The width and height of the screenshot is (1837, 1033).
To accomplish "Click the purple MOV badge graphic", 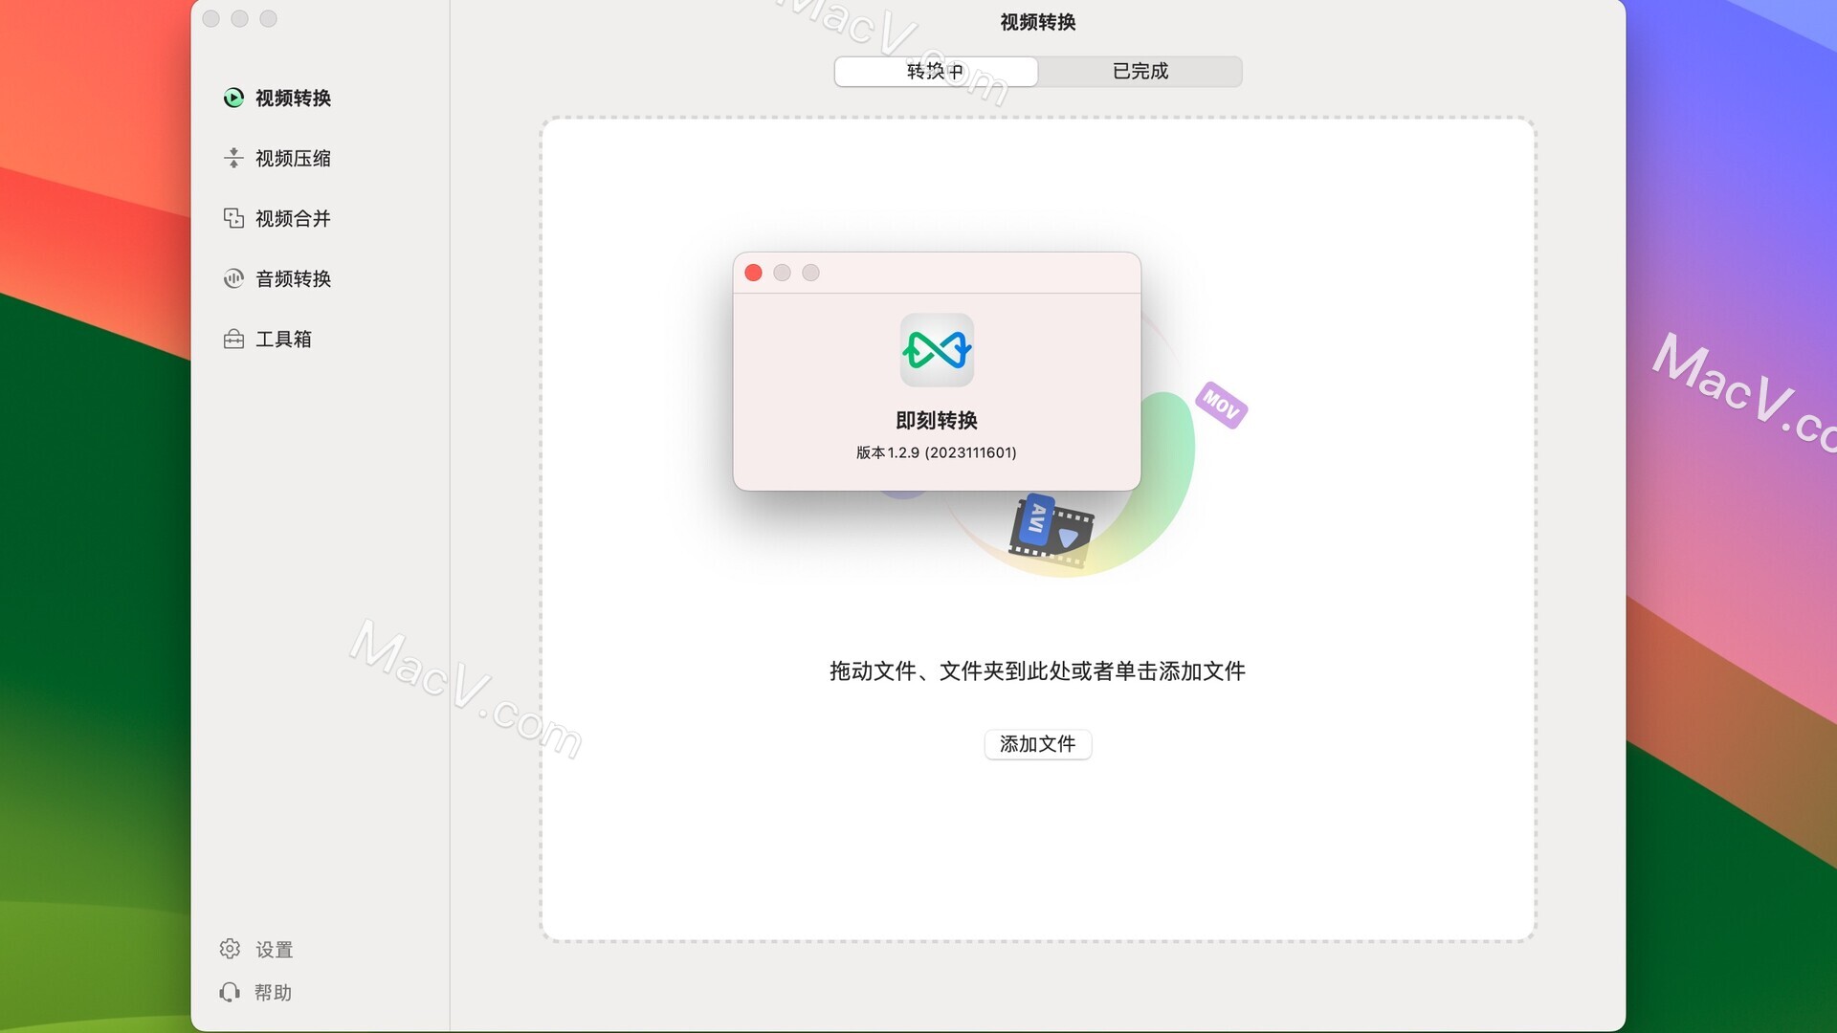I will 1221,405.
